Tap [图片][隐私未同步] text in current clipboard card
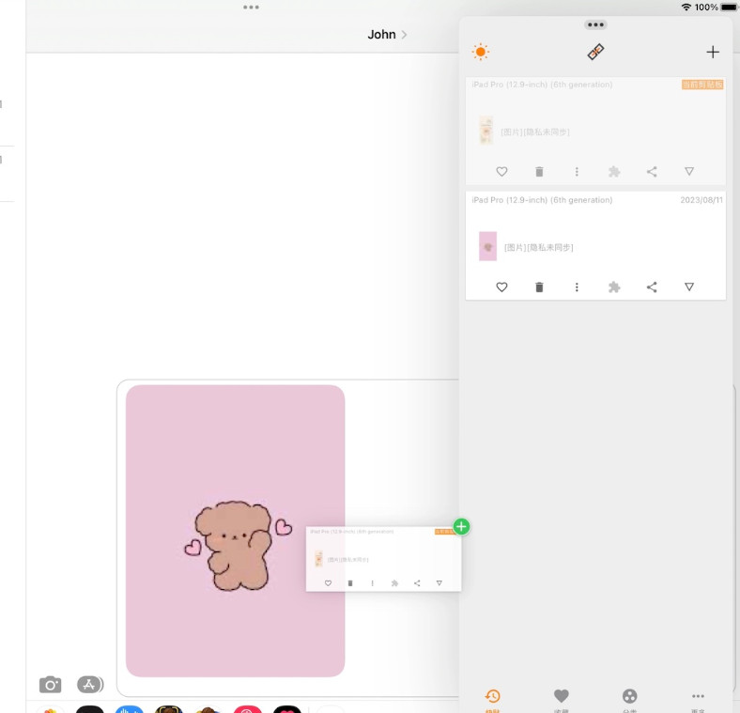Image resolution: width=740 pixels, height=713 pixels. click(534, 132)
